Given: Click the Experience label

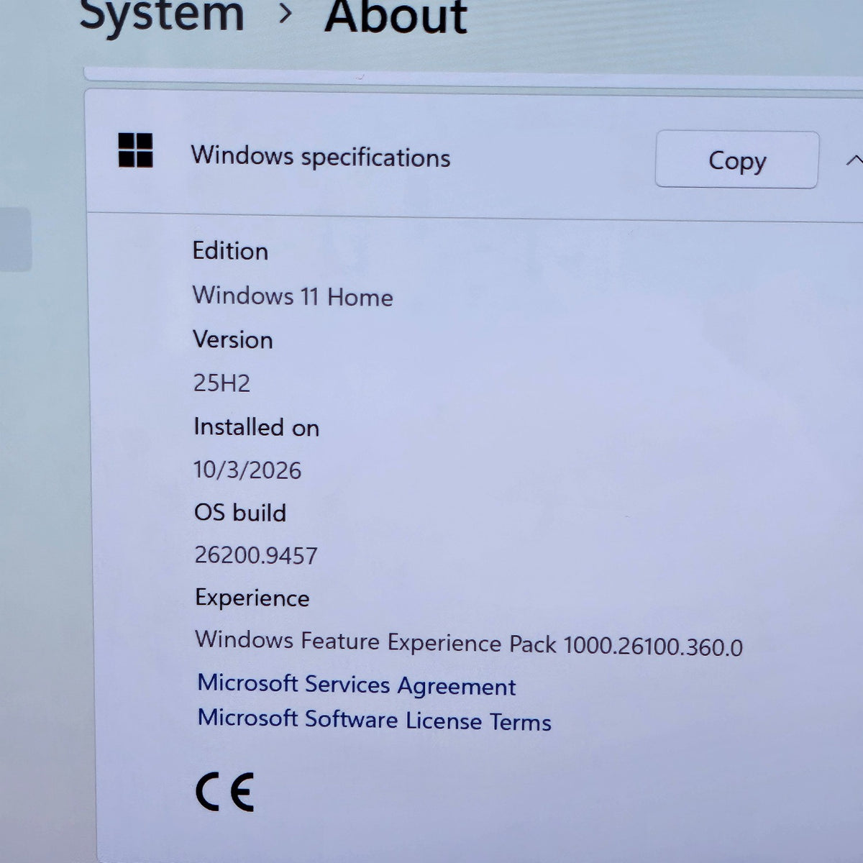Looking at the screenshot, I should 252,598.
